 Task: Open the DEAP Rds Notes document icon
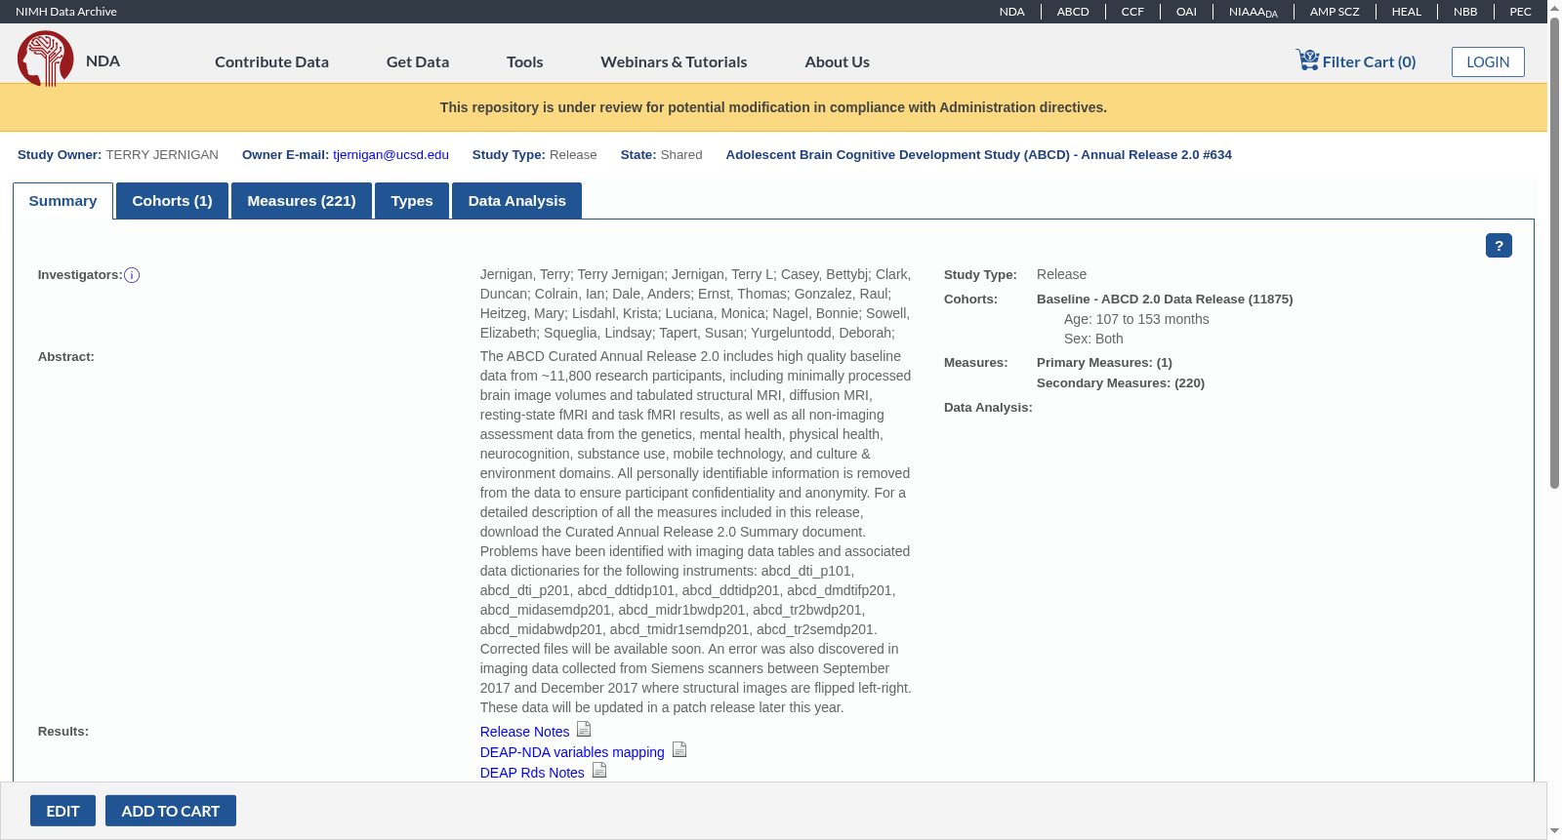[x=599, y=771]
